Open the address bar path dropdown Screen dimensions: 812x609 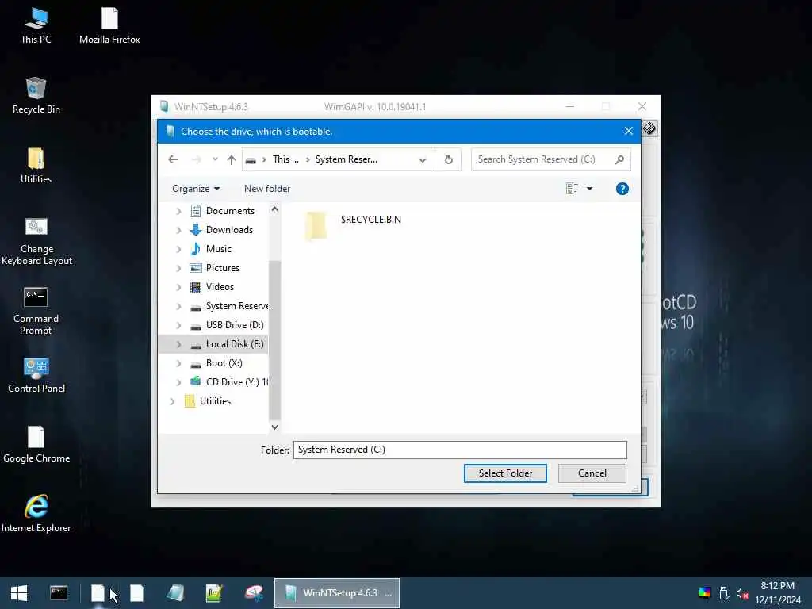coord(423,160)
